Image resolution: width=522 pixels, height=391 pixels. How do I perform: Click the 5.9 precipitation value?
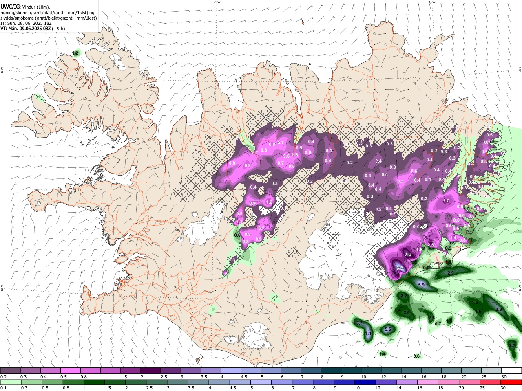(421, 285)
